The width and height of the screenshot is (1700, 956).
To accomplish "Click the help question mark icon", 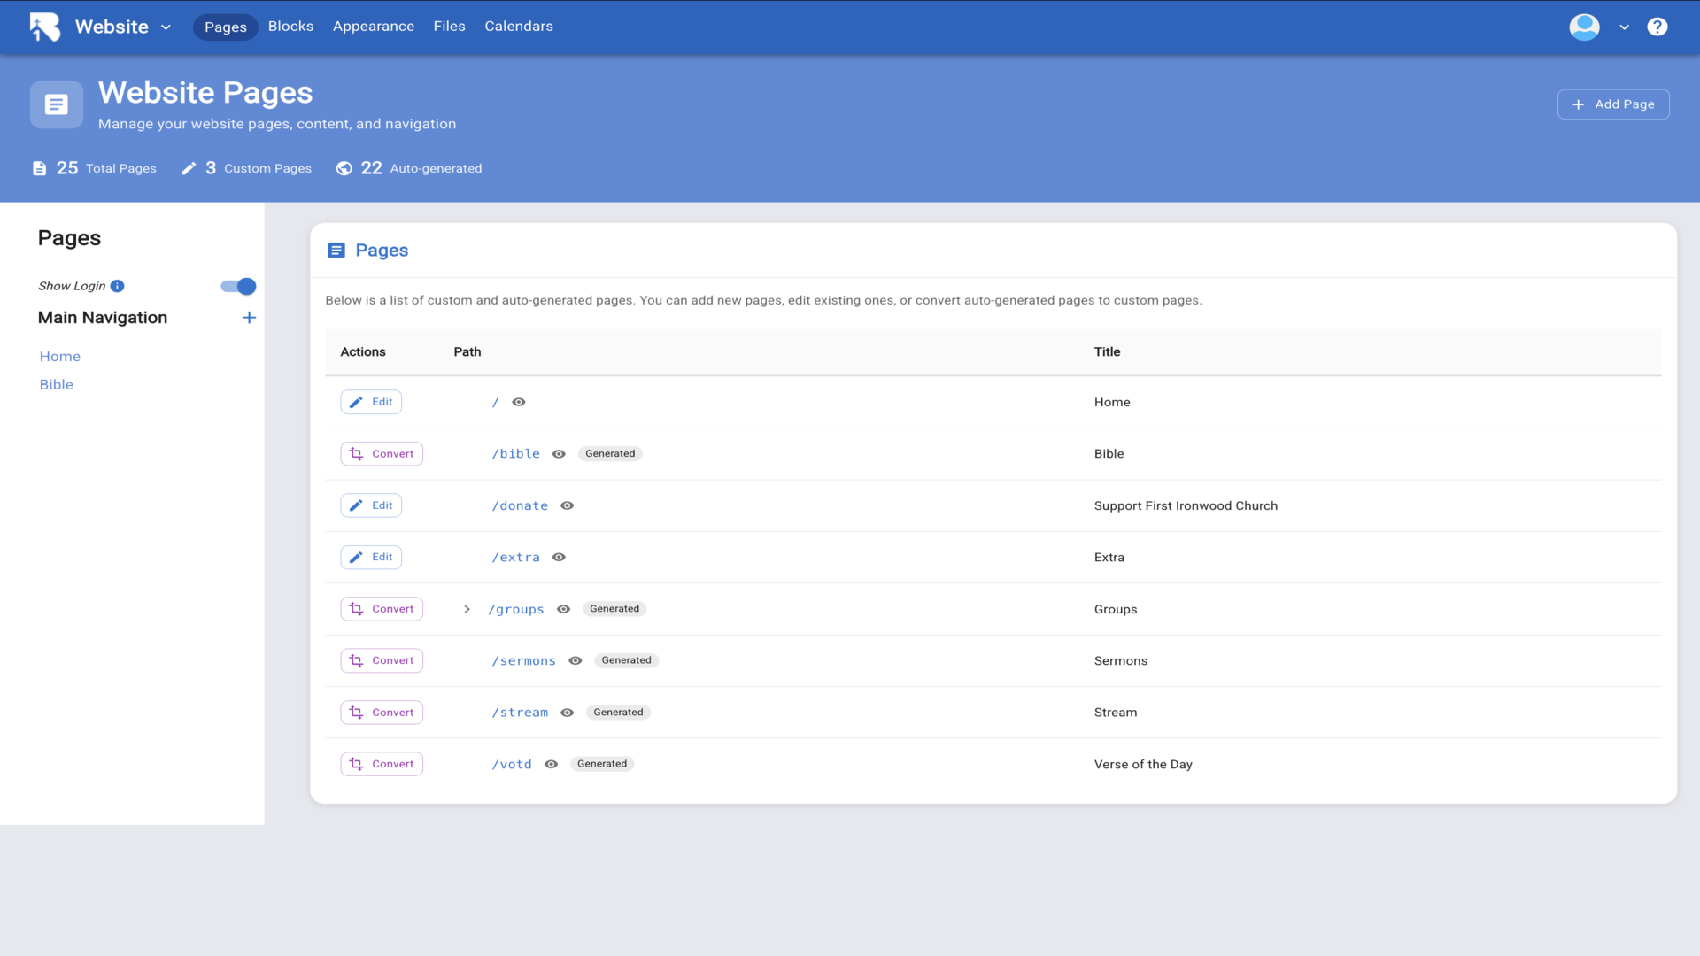I will pos(1657,27).
